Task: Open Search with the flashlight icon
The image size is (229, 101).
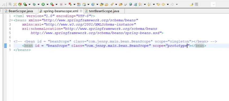Action: (x=112, y=4)
